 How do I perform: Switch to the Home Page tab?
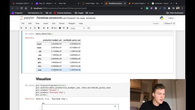[92, 3]
